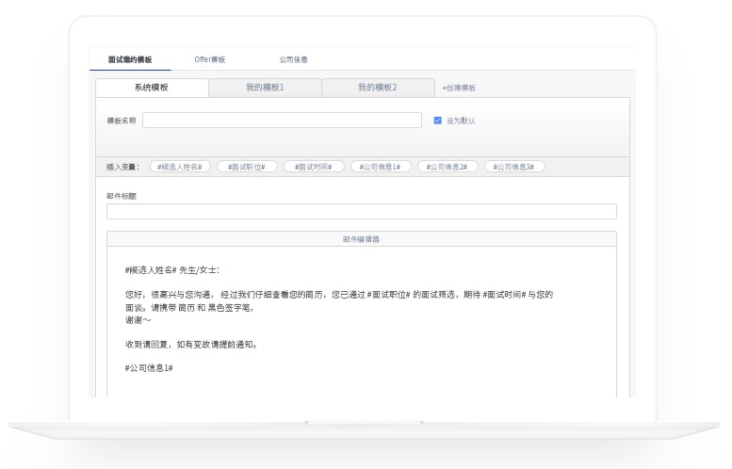Screen dimensions: 732x469
Task: Click #公司信息1# text in the email body
Action: click(148, 367)
